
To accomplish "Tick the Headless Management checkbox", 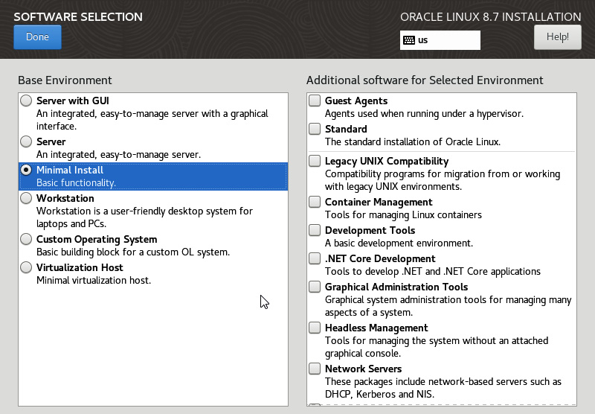I will pos(315,328).
